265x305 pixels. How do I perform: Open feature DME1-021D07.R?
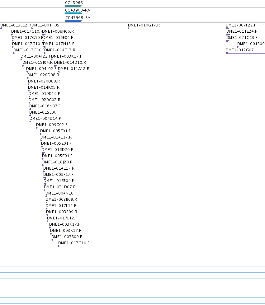(x=59, y=187)
